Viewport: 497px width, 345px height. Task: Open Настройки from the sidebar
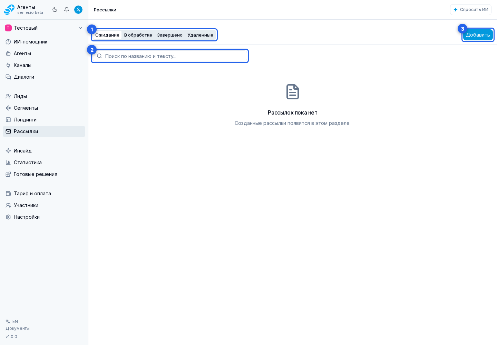coord(44,217)
